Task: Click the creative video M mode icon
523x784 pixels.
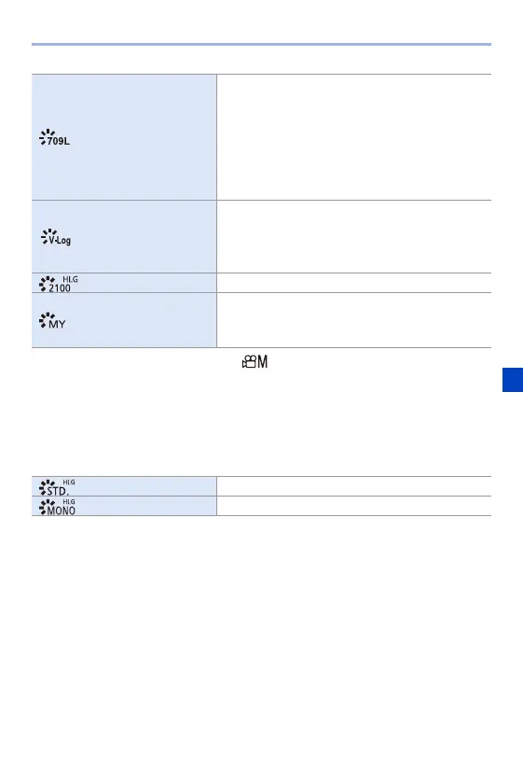Action: click(x=255, y=362)
